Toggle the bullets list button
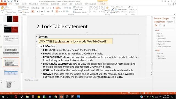 [x=57, y=8]
